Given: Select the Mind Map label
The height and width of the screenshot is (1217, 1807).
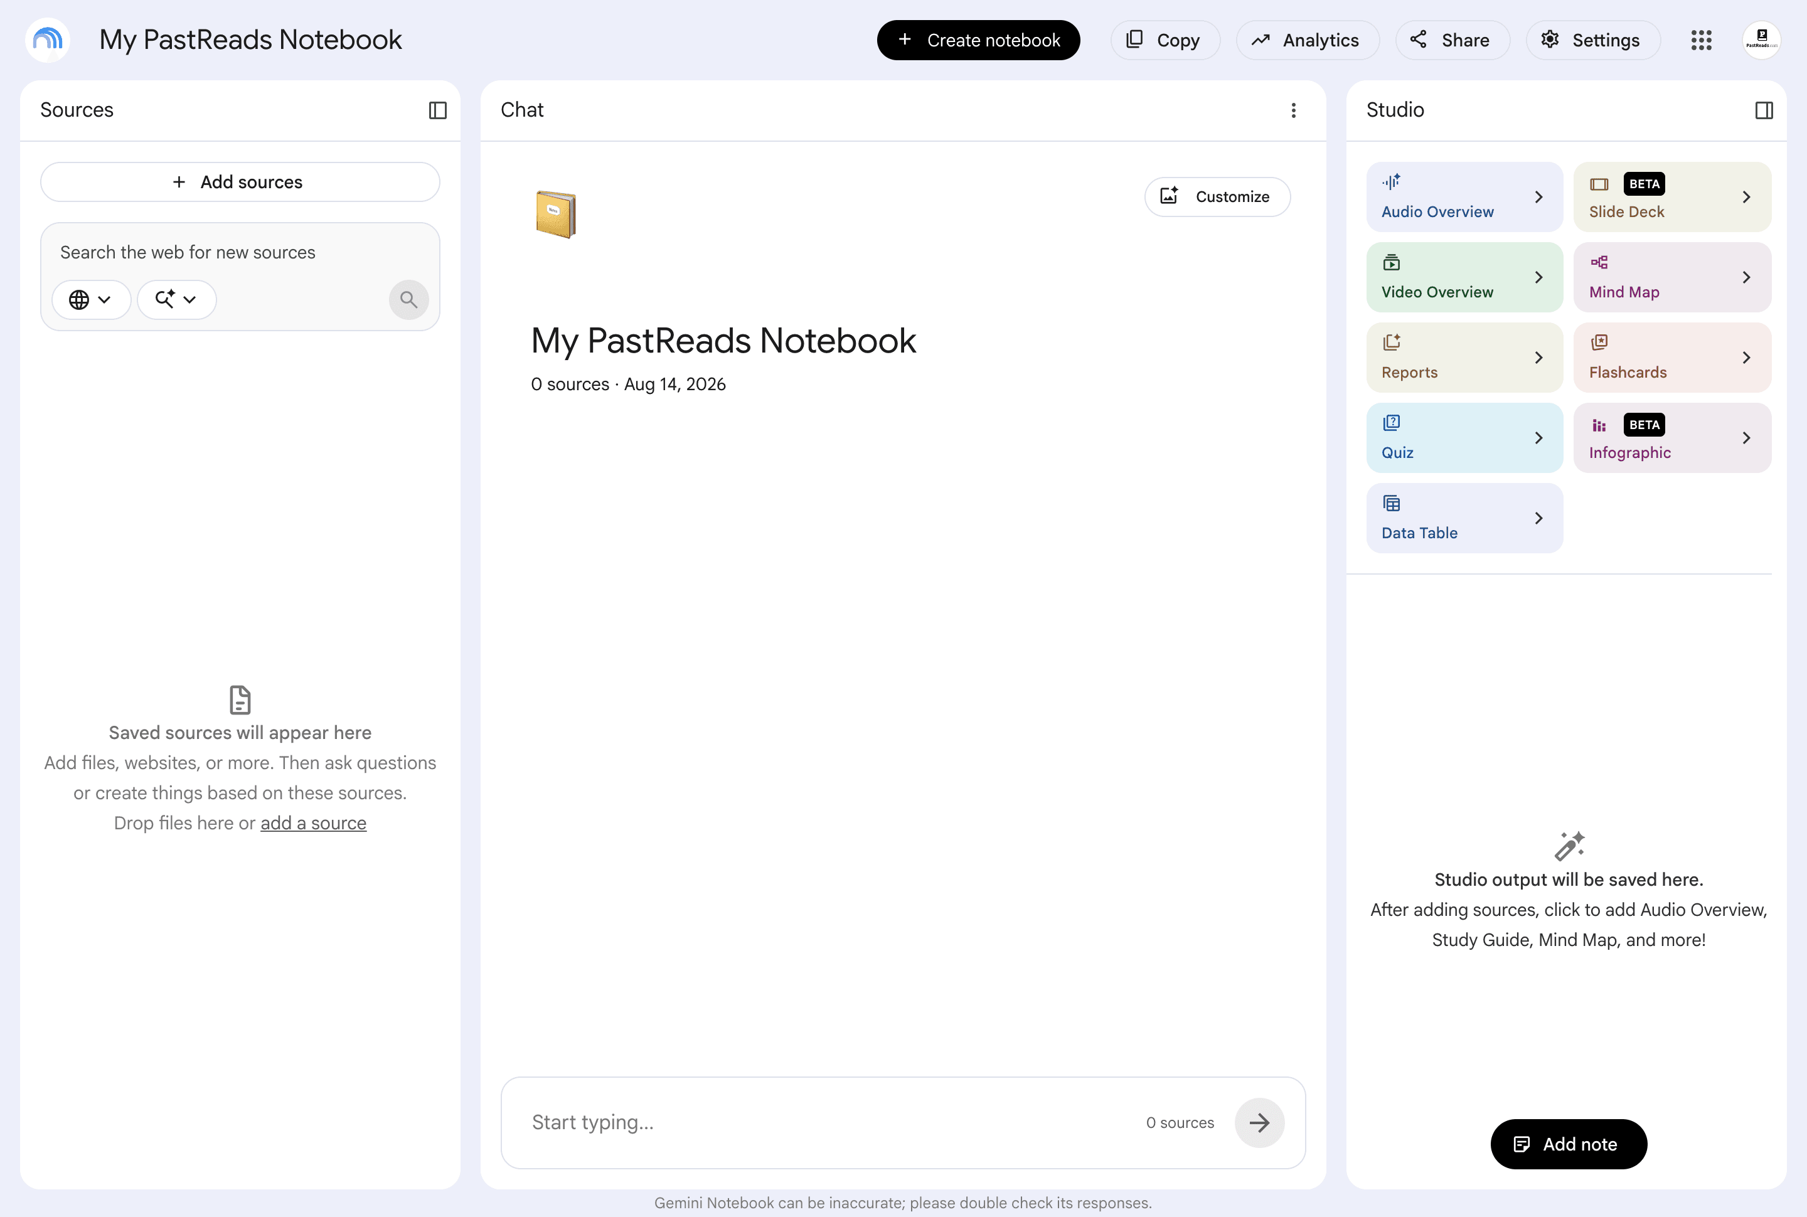Looking at the screenshot, I should click(x=1624, y=292).
